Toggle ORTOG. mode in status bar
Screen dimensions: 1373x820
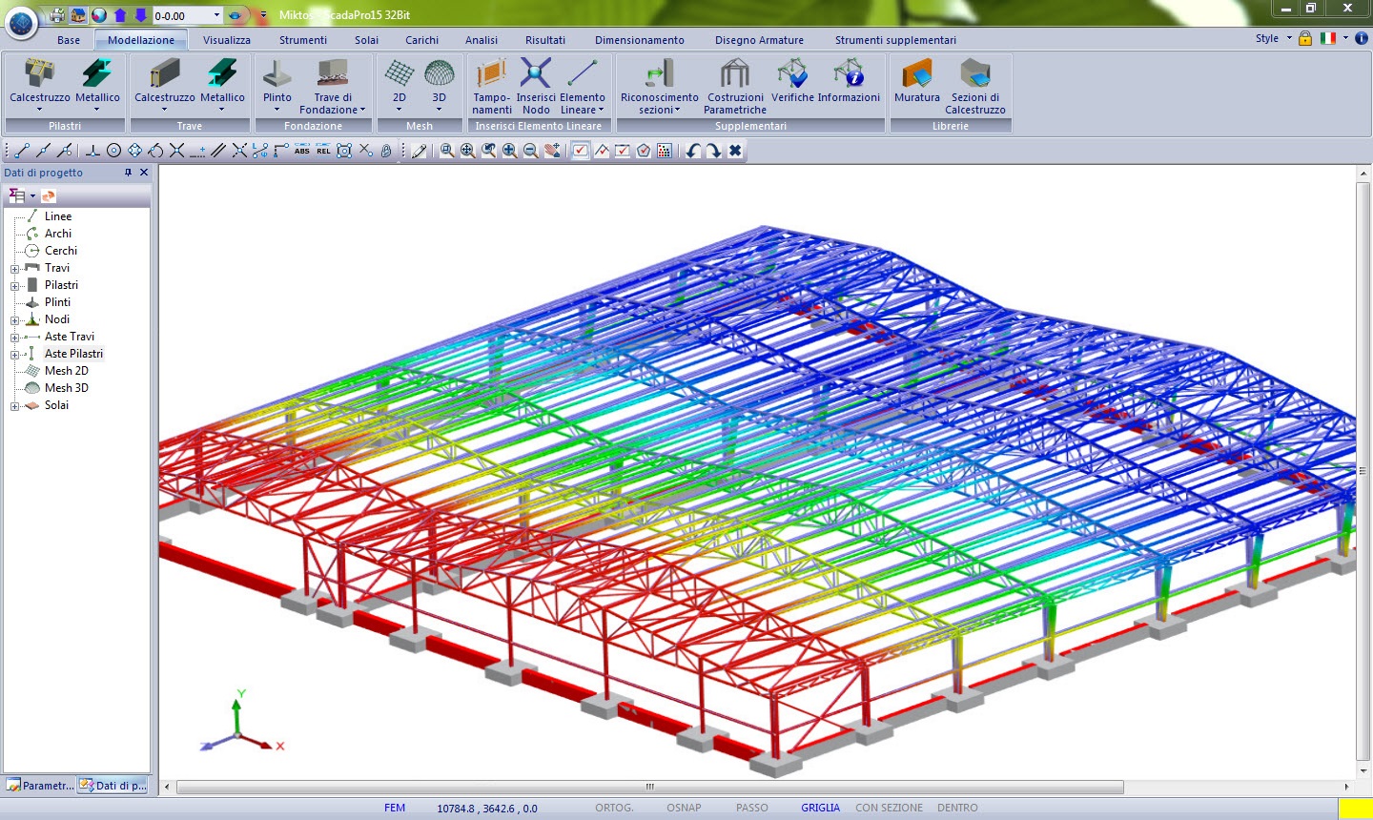pos(614,808)
